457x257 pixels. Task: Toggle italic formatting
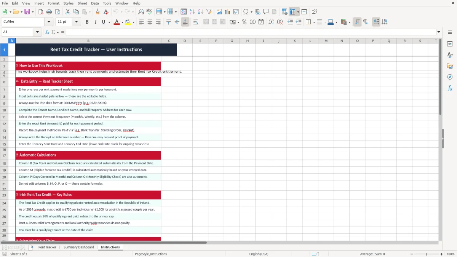(95, 22)
